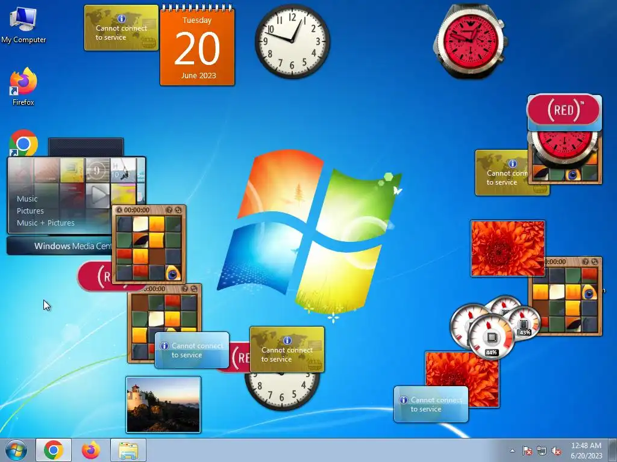Launch Chrome from the taskbar
The image size is (617, 462).
pos(54,450)
